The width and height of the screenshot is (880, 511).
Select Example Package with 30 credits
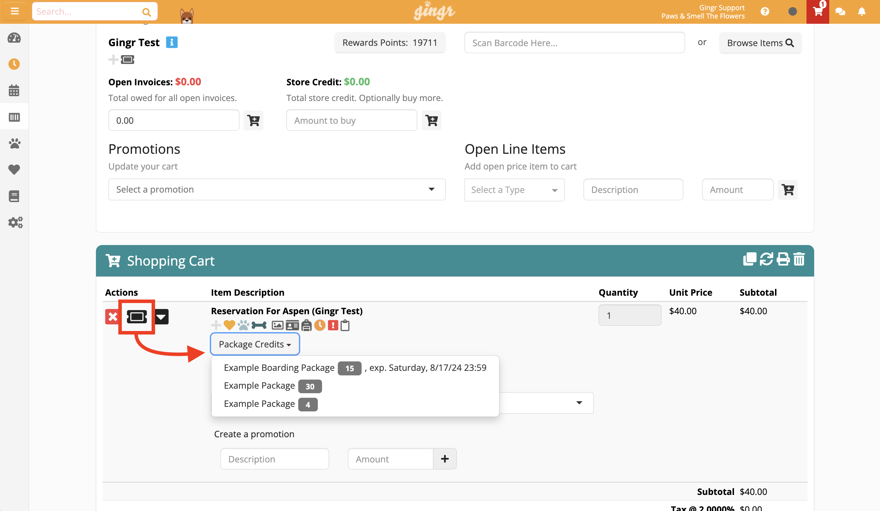coord(355,386)
